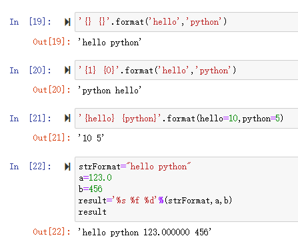Execute cell 22 via its run icon

click(x=67, y=167)
